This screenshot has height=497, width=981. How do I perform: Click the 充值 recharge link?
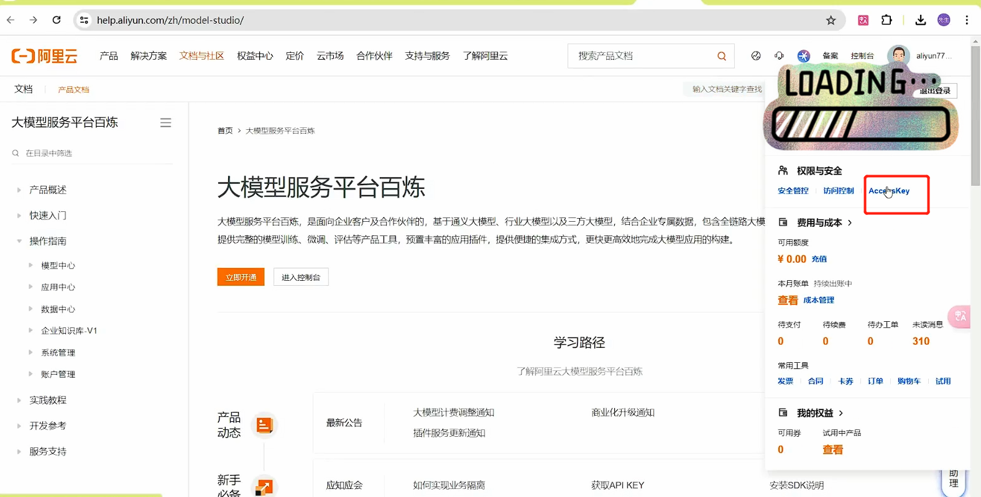pos(819,259)
